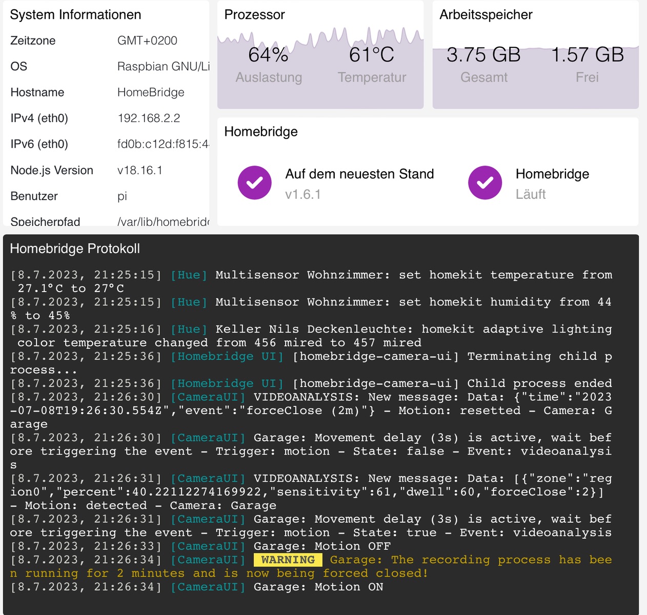Click the "Garage: Motion OFF" log line
This screenshot has height=615, width=647.
click(x=322, y=546)
